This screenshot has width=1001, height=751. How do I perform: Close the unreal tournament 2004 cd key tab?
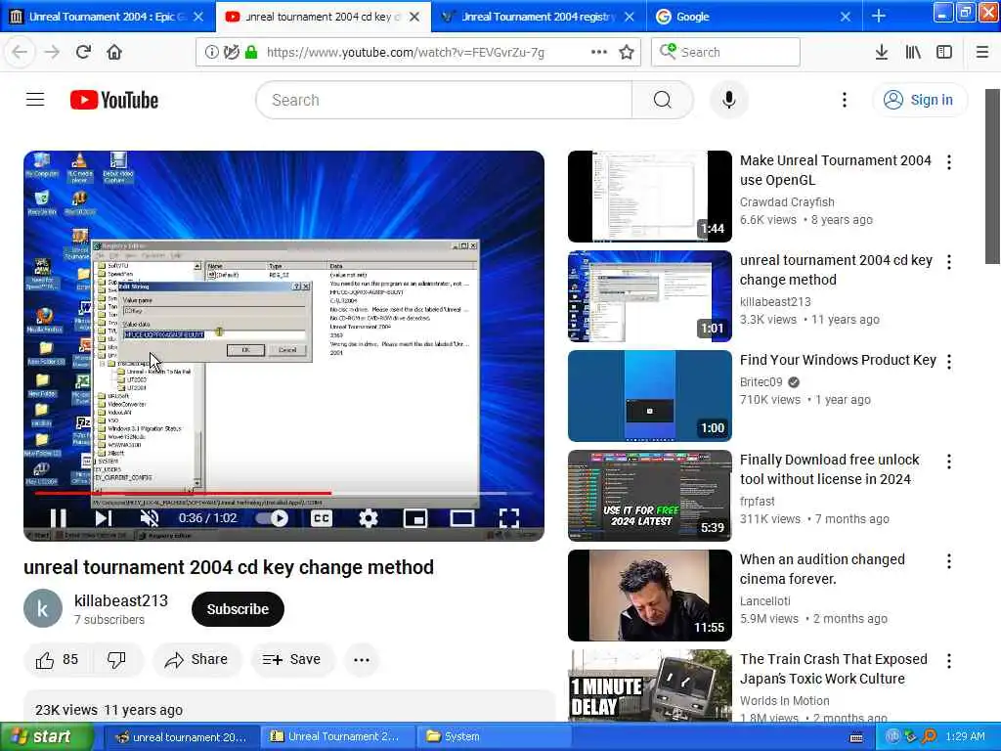[414, 17]
